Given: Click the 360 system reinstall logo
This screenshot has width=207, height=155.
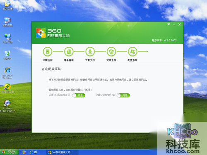Looking at the screenshot, I should click(41, 33).
